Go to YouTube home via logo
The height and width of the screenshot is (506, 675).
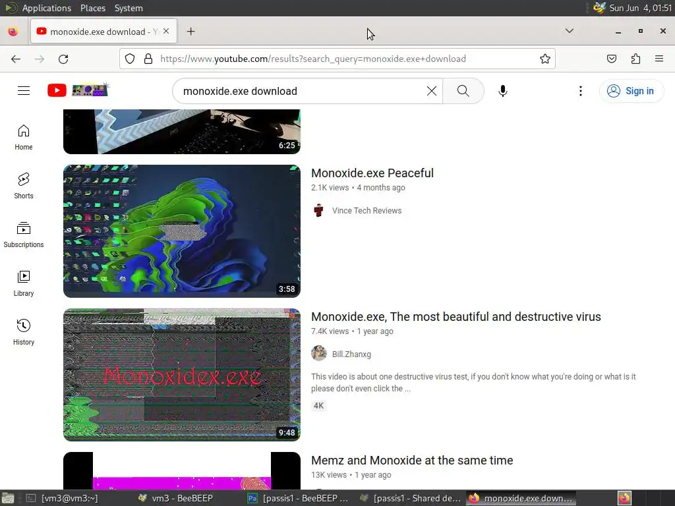(x=78, y=90)
